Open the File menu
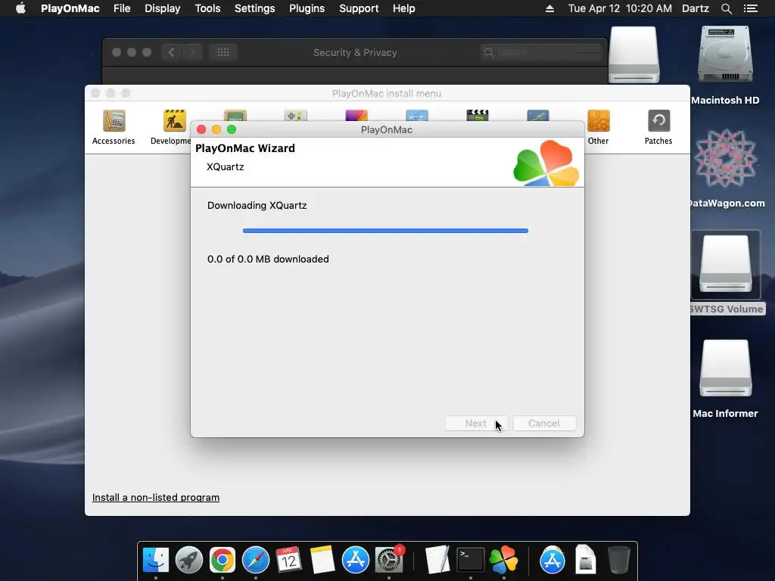The height and width of the screenshot is (581, 775). click(122, 8)
